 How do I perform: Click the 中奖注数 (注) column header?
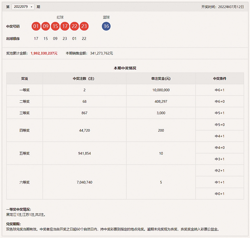84,79
